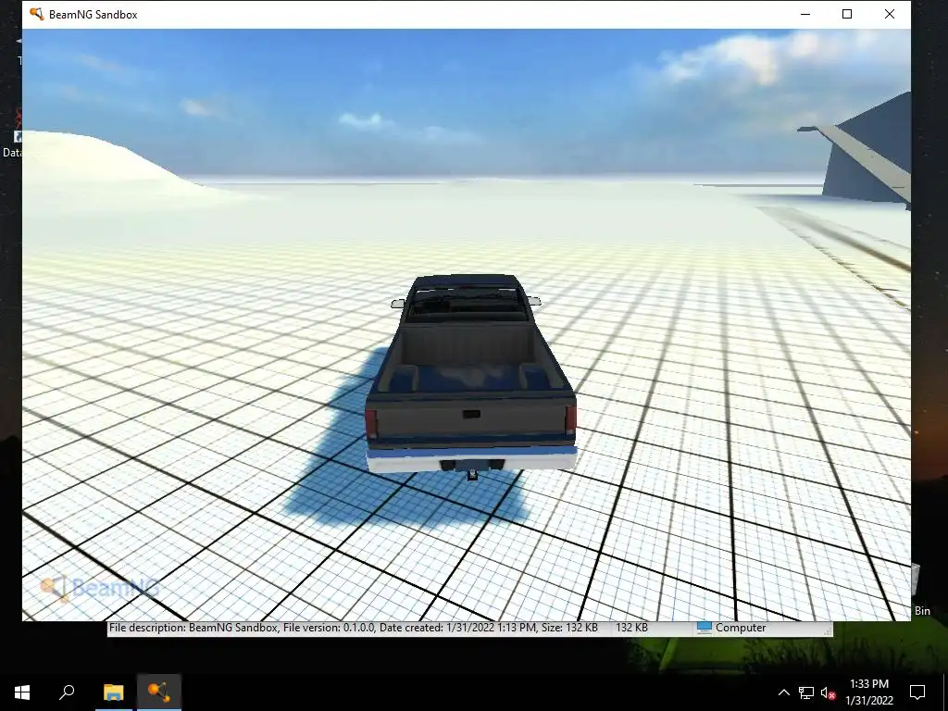Click the Computer entry in Explorer status bar
The height and width of the screenshot is (711, 948).
coord(731,628)
